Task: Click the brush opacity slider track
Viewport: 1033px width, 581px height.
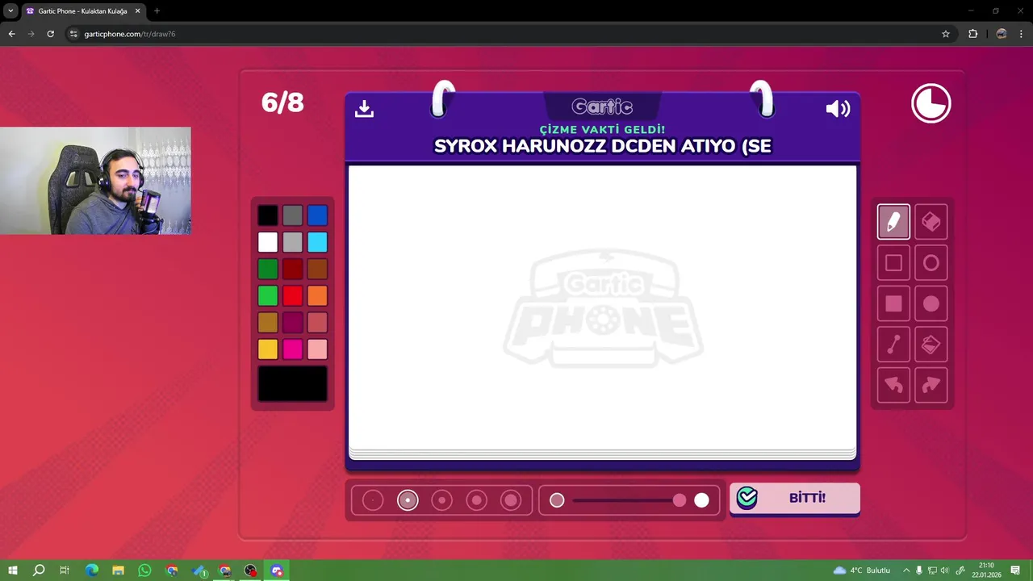Action: [x=629, y=500]
